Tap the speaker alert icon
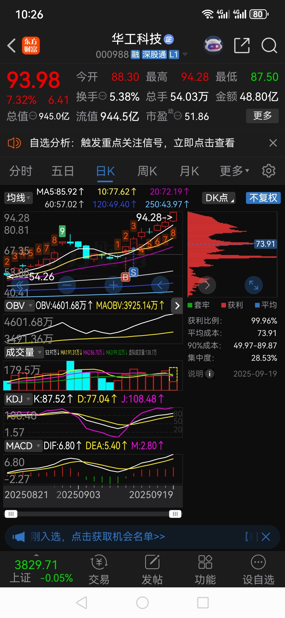Image resolution: width=285 pixels, height=618 pixels. click(14, 143)
